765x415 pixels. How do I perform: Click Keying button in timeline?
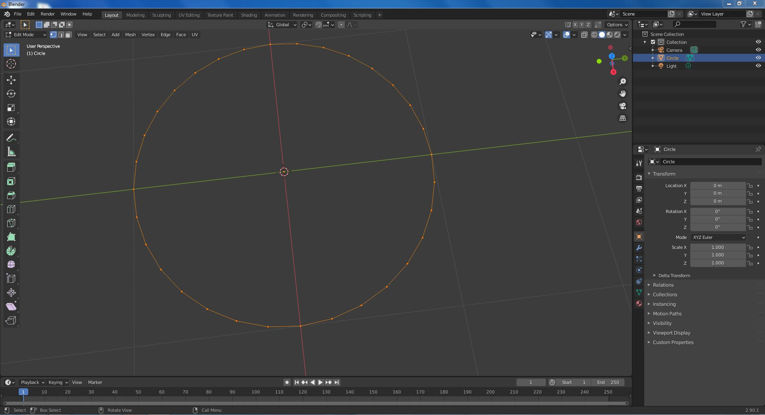coord(58,382)
